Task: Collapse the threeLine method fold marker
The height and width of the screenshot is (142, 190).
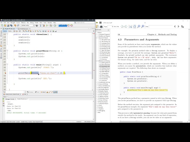Action: pos(7,34)
